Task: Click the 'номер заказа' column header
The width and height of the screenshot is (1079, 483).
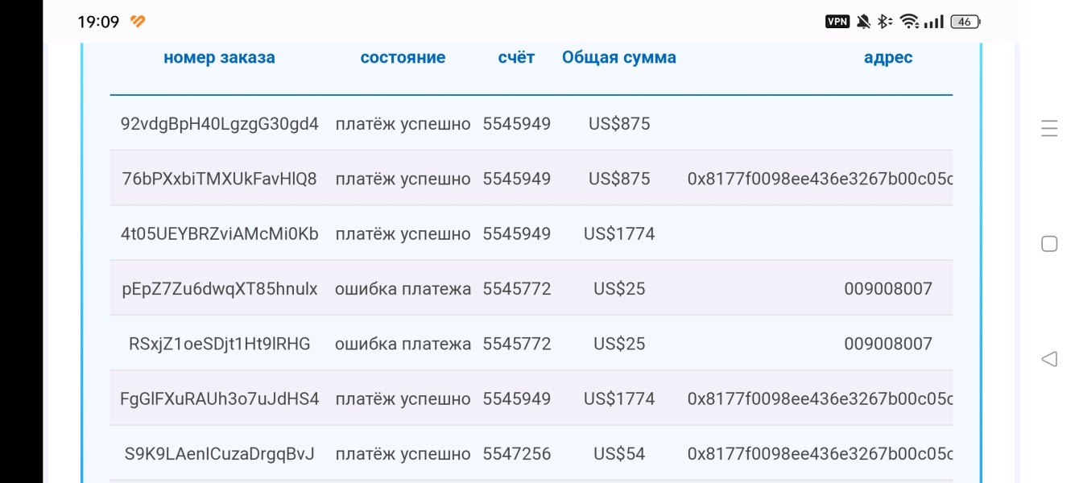Action: click(x=219, y=57)
